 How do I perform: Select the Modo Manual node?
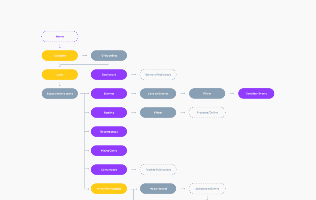pos(158,189)
